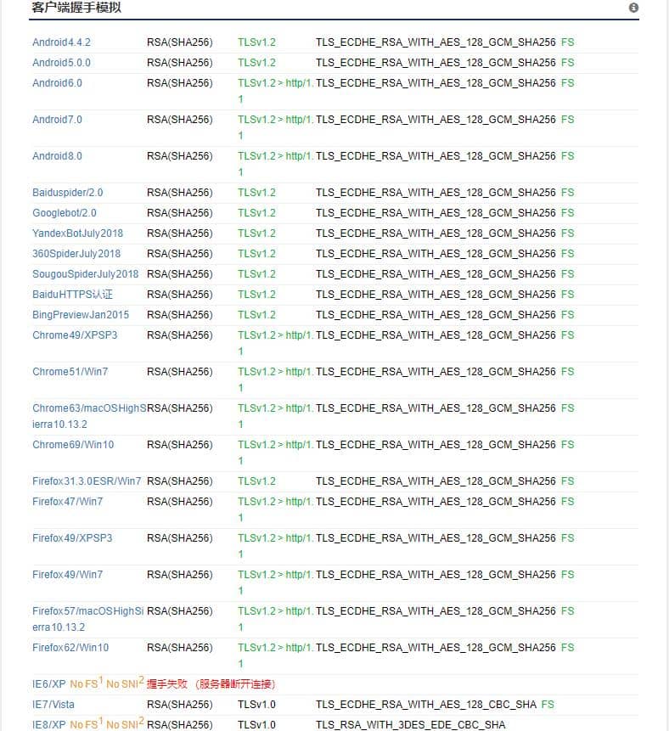Select the Android8.0 client entry

(57, 156)
